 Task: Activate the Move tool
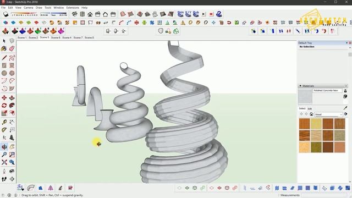4,98
